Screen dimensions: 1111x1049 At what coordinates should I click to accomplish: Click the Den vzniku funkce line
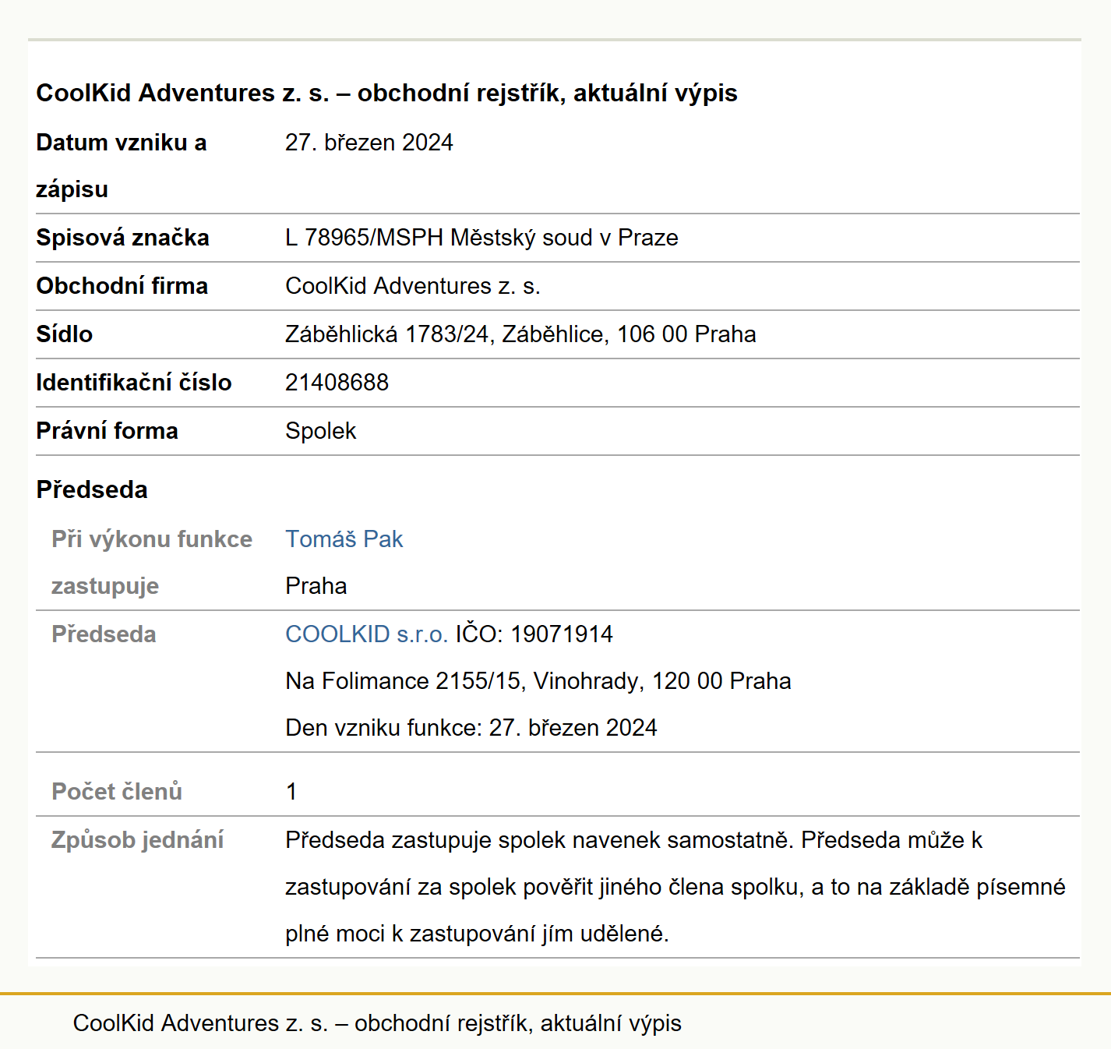(471, 728)
